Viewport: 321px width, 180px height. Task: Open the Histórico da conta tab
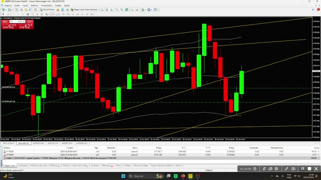coord(39,165)
